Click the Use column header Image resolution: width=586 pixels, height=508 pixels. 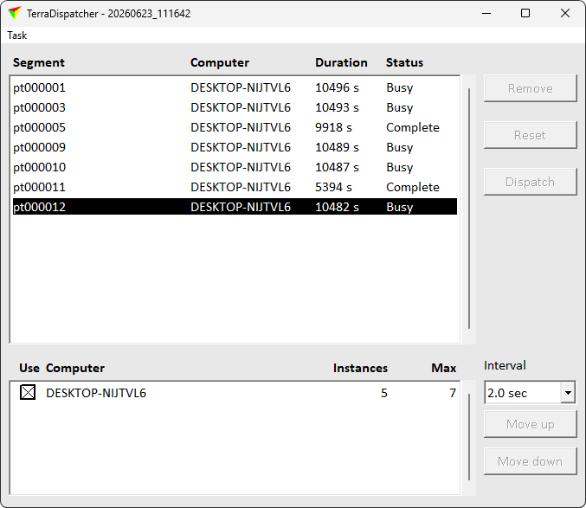click(29, 368)
